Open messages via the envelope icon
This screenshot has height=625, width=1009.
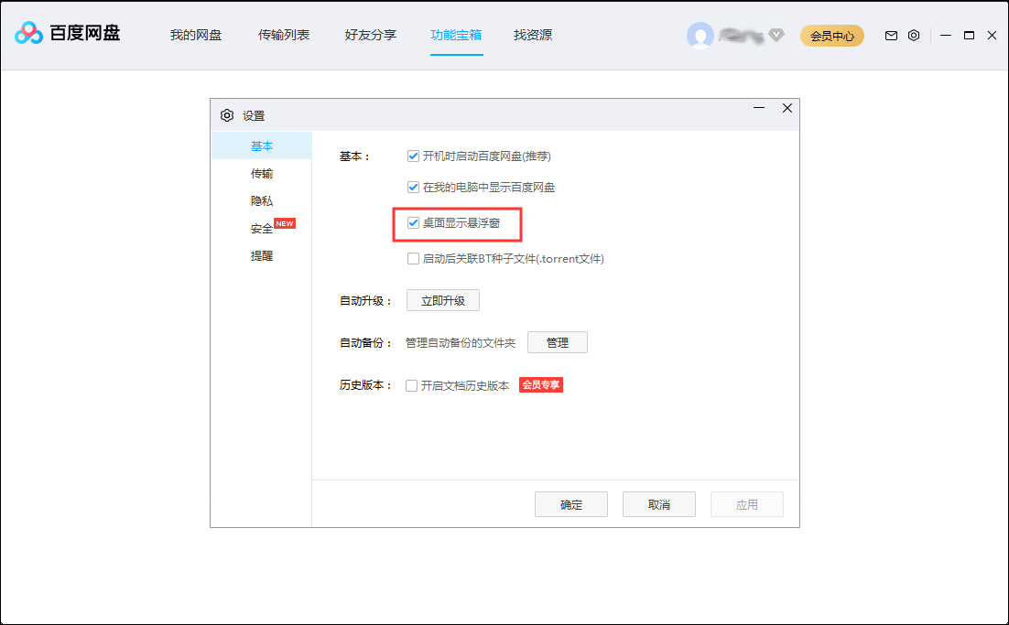pyautogui.click(x=890, y=35)
